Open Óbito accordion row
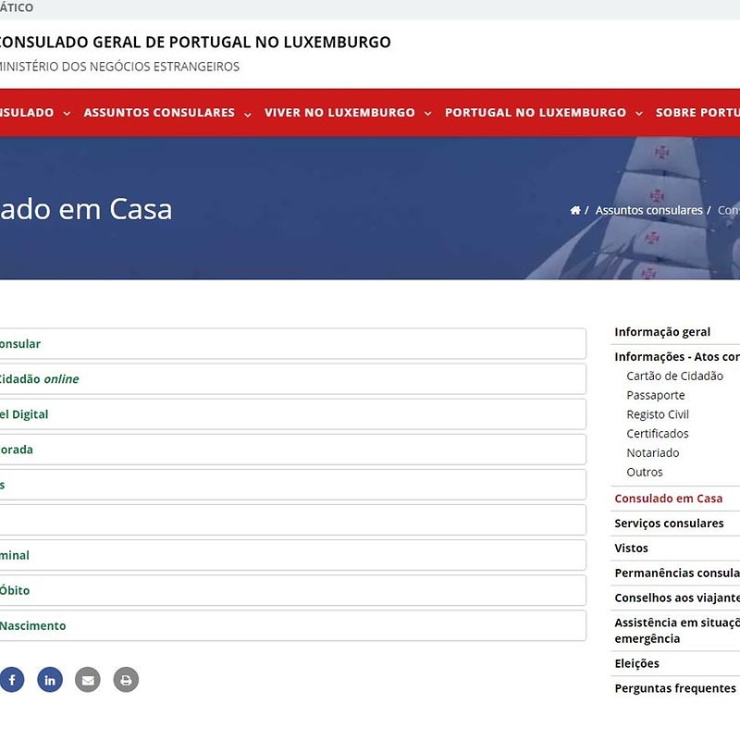 coord(292,590)
